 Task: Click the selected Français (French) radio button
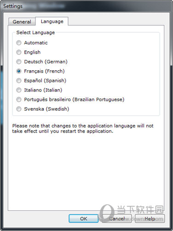click(x=19, y=71)
